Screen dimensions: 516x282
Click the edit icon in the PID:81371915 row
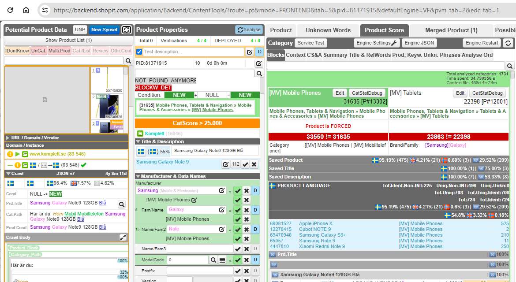click(x=259, y=63)
